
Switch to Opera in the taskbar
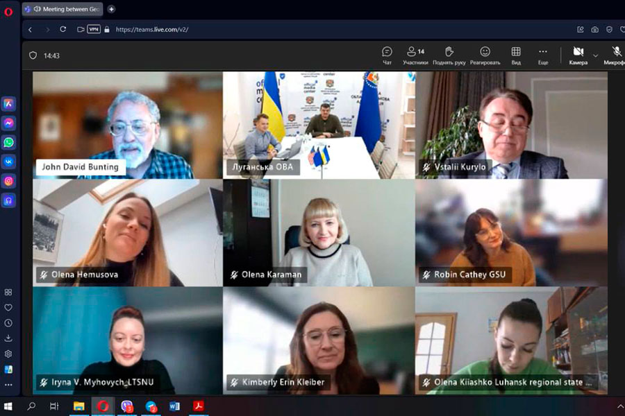[x=103, y=406]
